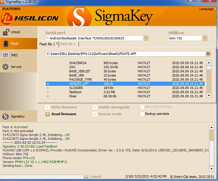Open the Serial port dropdown
Viewport: 218px width, 181px height.
pyautogui.click(x=146, y=38)
